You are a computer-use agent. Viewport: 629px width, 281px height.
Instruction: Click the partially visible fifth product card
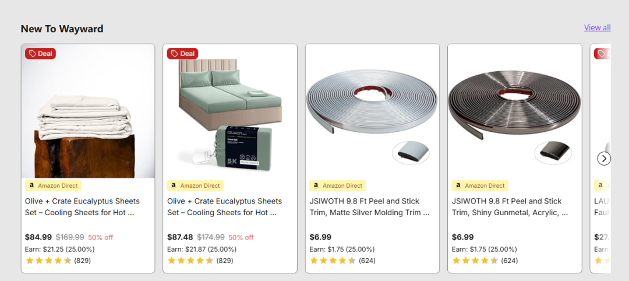(600, 159)
